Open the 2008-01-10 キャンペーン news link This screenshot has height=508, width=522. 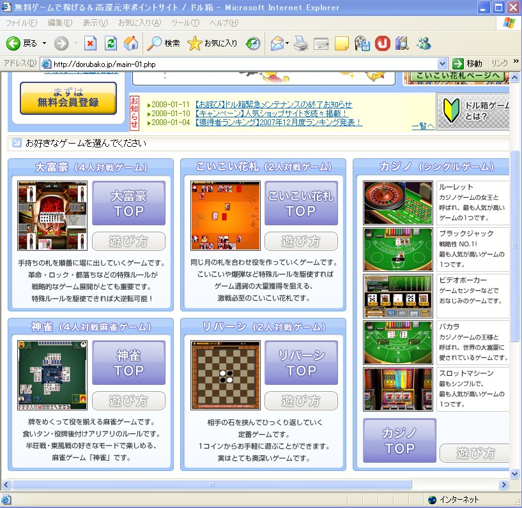click(x=271, y=114)
